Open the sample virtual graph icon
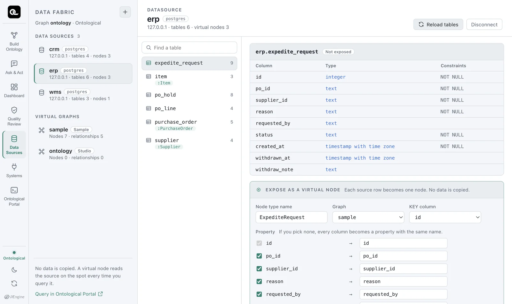512x304 pixels. (42, 130)
